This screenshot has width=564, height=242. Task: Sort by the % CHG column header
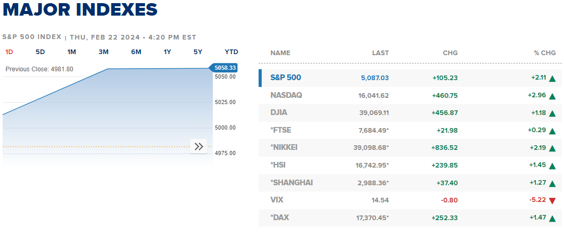[545, 53]
